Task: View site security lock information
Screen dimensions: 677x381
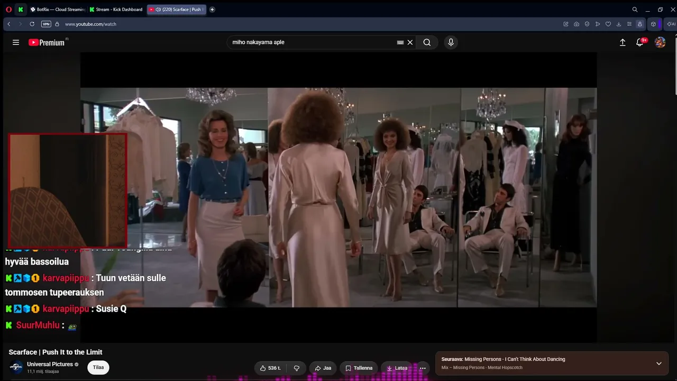Action: [x=57, y=24]
